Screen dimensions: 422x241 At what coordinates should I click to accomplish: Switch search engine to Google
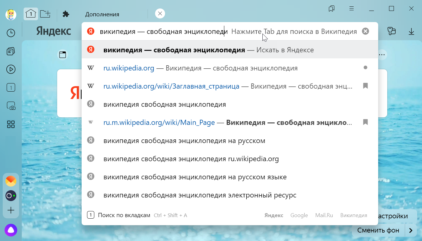point(299,215)
